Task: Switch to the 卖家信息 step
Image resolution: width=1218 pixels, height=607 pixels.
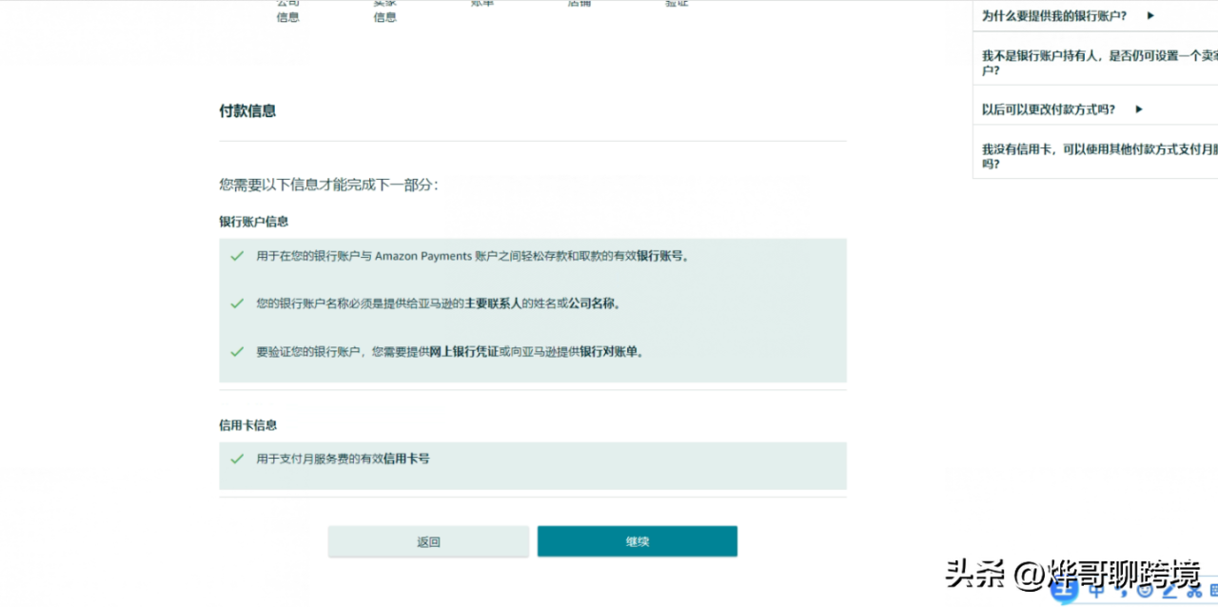Action: 384,11
